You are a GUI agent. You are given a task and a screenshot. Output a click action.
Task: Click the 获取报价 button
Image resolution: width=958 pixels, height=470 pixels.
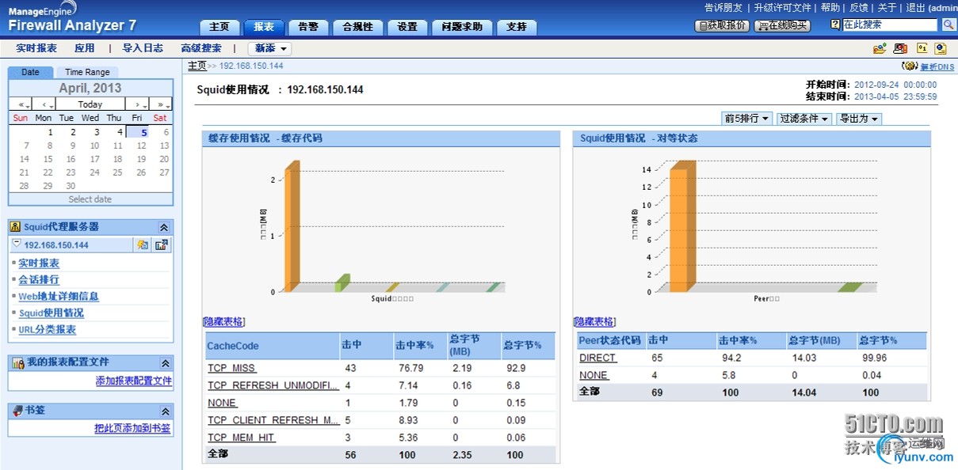point(722,25)
